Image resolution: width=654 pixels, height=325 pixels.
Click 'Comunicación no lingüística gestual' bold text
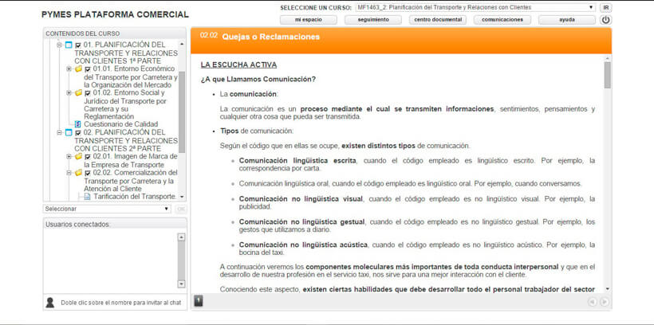click(302, 221)
